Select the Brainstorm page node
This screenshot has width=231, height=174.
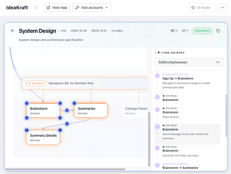point(43,110)
